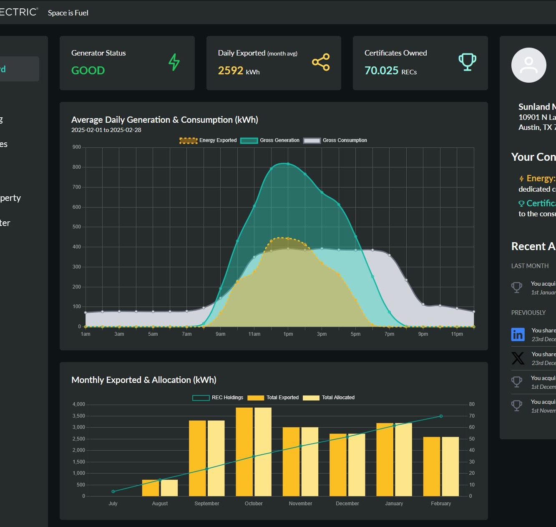The image size is (556, 527).
Task: Click the trophy icon beside the 1st November activity
Action: (x=517, y=406)
